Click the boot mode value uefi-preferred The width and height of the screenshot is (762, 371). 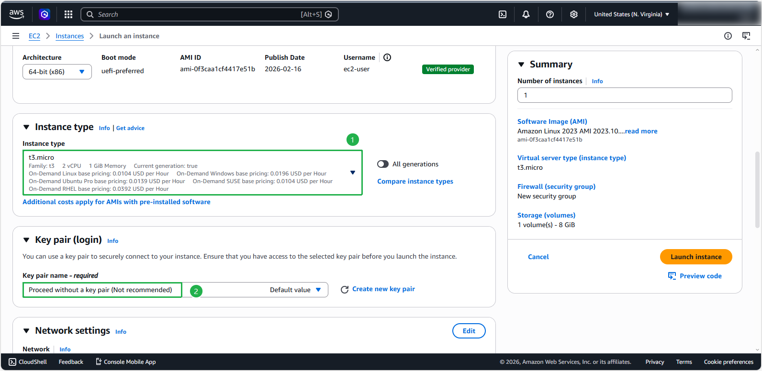(x=123, y=71)
